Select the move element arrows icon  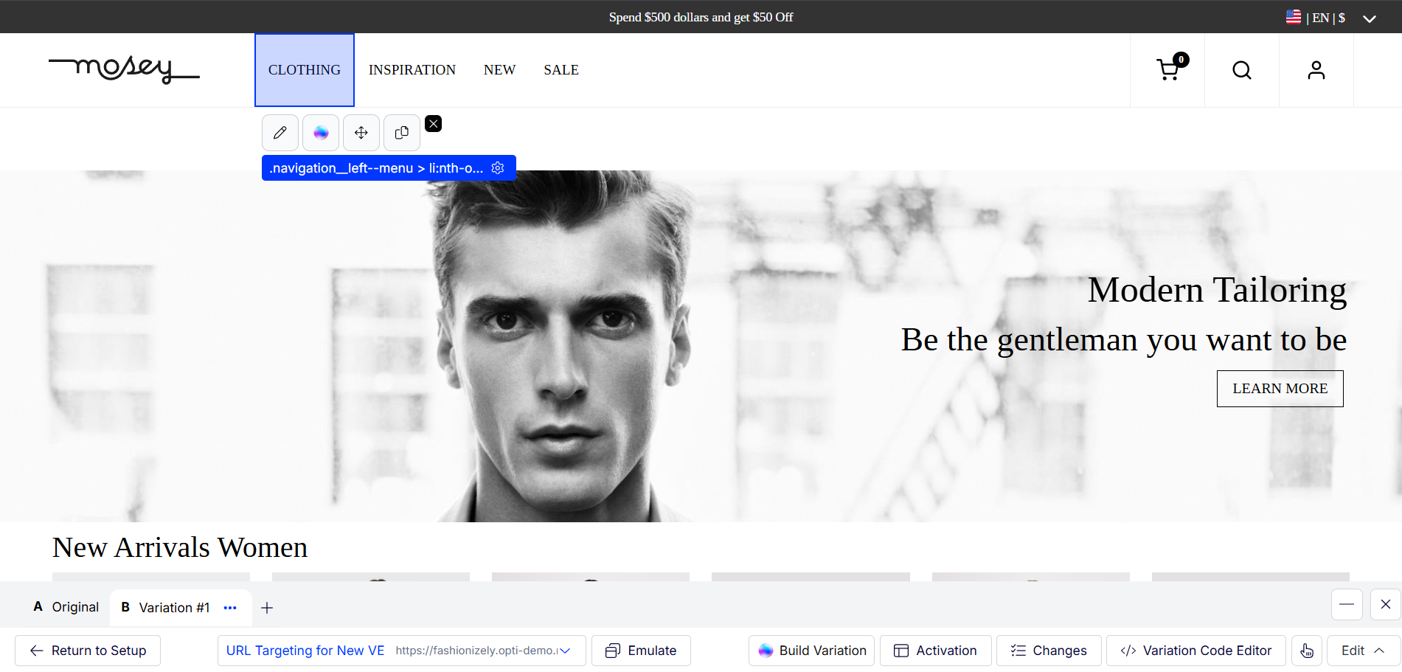click(x=361, y=133)
